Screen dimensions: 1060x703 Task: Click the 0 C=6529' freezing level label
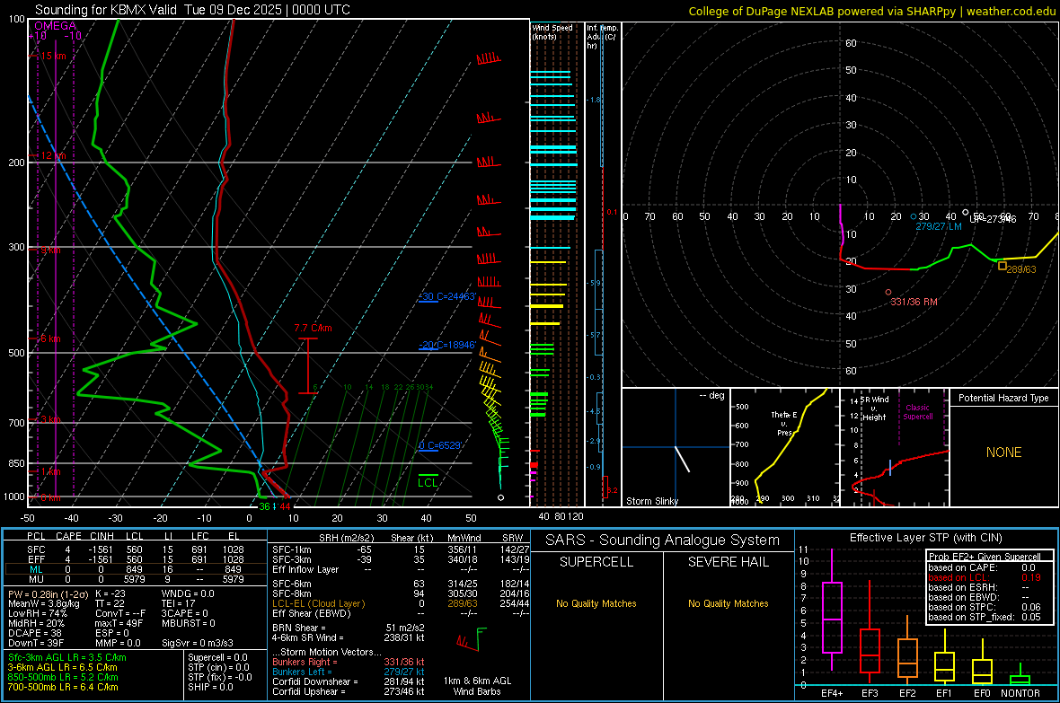[440, 445]
